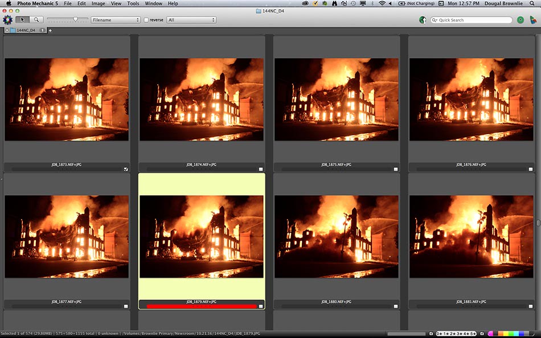Image resolution: width=541 pixels, height=338 pixels.
Task: Select the highlighted JD8_1879 thumbnail
Action: 202,237
